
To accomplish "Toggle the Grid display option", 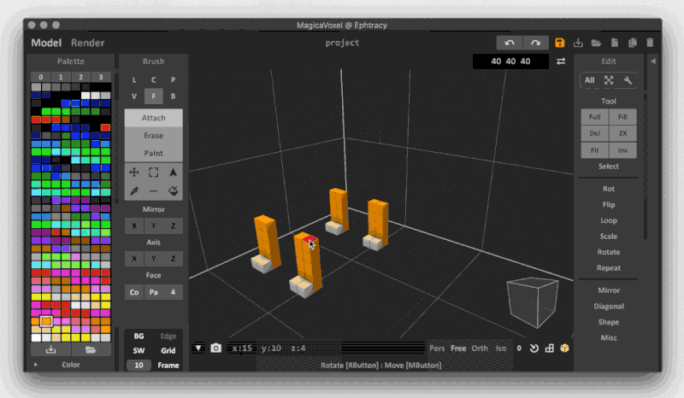I will tap(168, 350).
